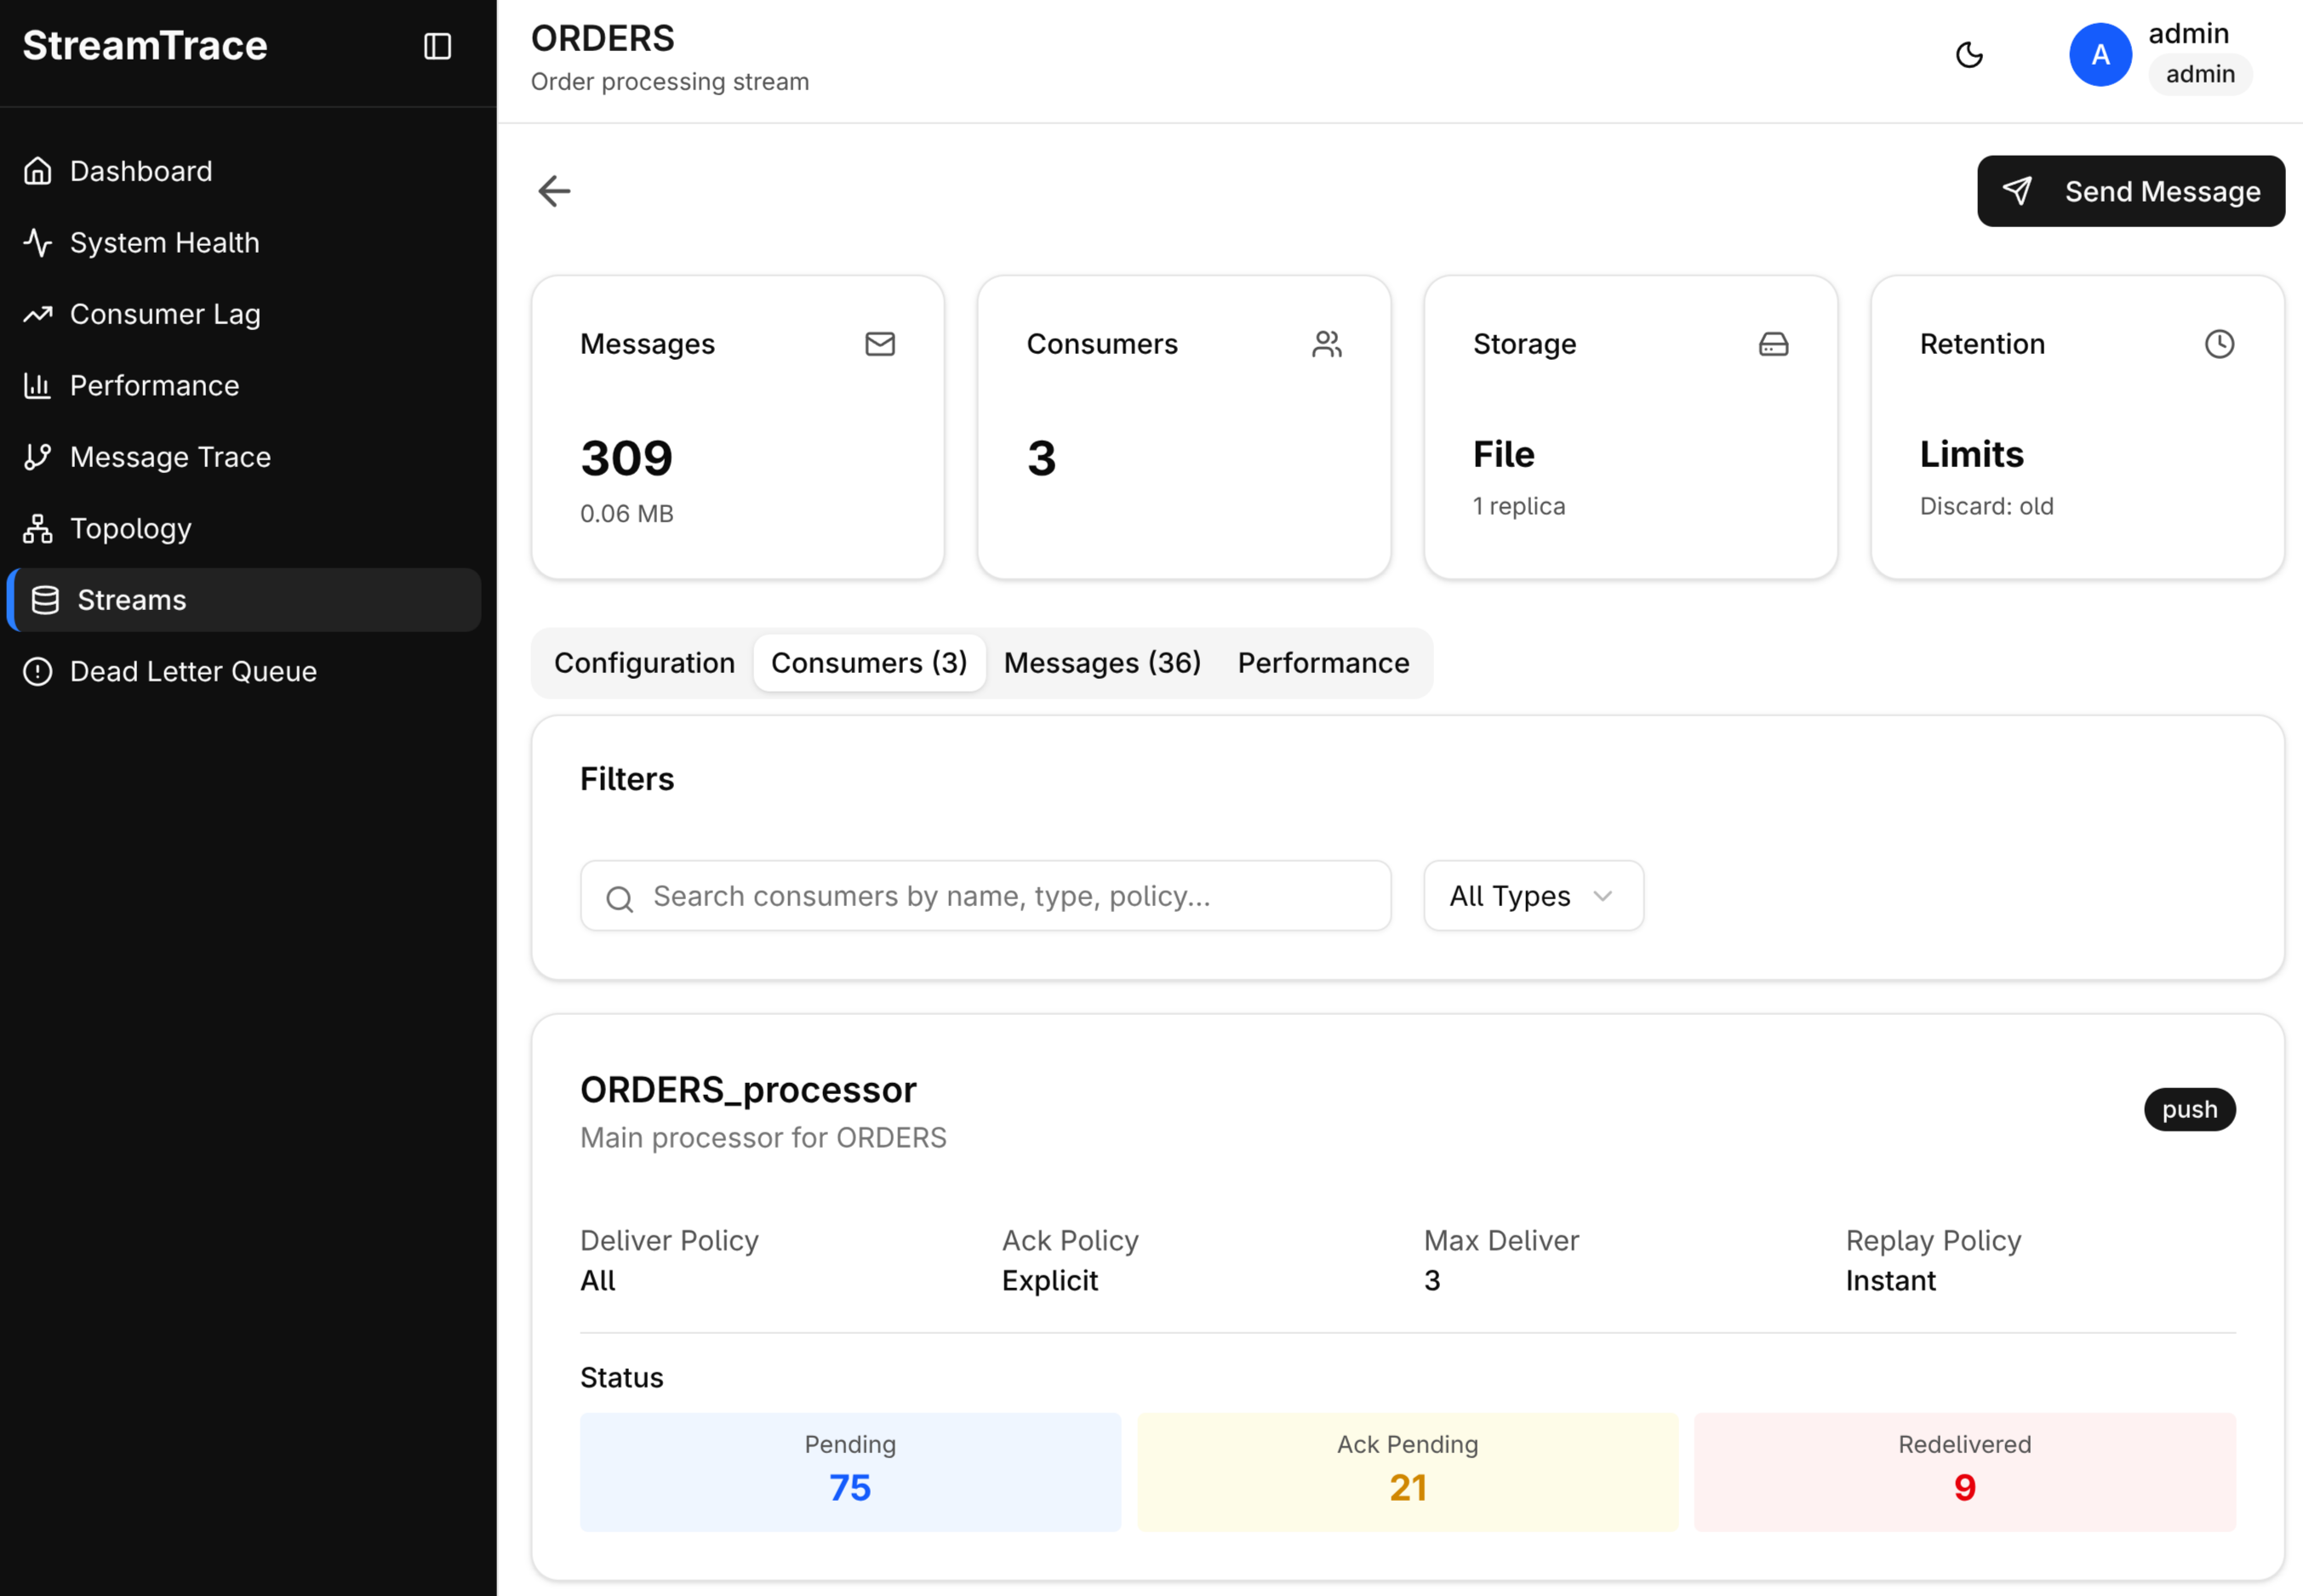The height and width of the screenshot is (1596, 2303).
Task: Select System Health in the sidebar
Action: pyautogui.click(x=164, y=242)
